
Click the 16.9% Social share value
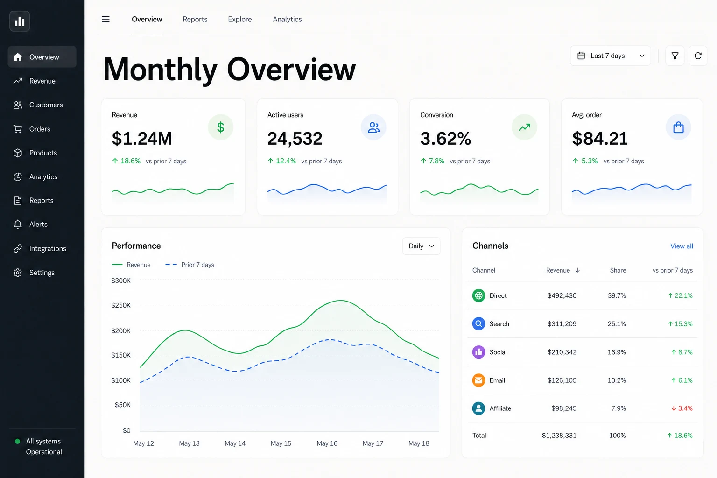pos(617,352)
